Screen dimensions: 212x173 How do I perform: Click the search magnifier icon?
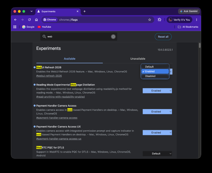[44, 37]
